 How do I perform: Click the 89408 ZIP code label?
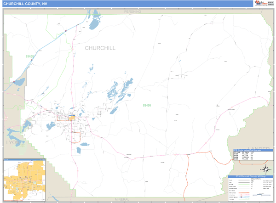tap(30, 56)
